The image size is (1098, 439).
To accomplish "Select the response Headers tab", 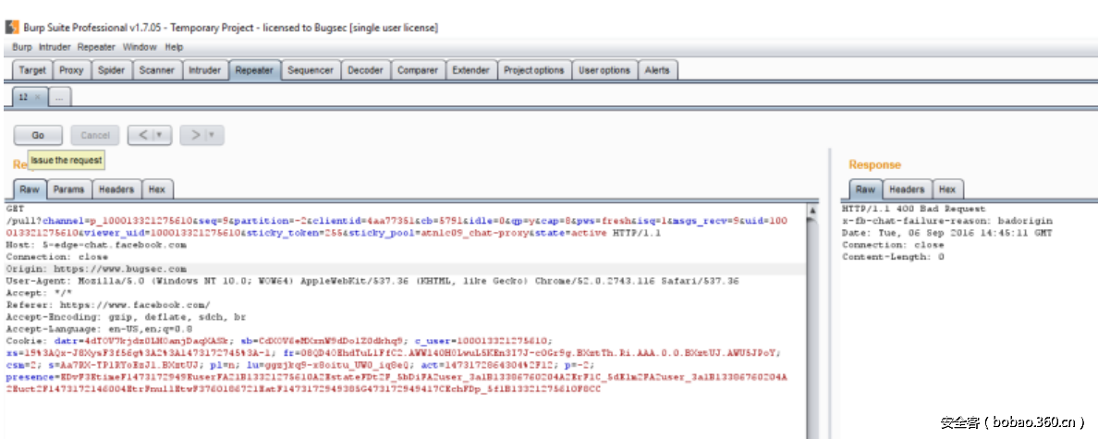I will [x=906, y=189].
